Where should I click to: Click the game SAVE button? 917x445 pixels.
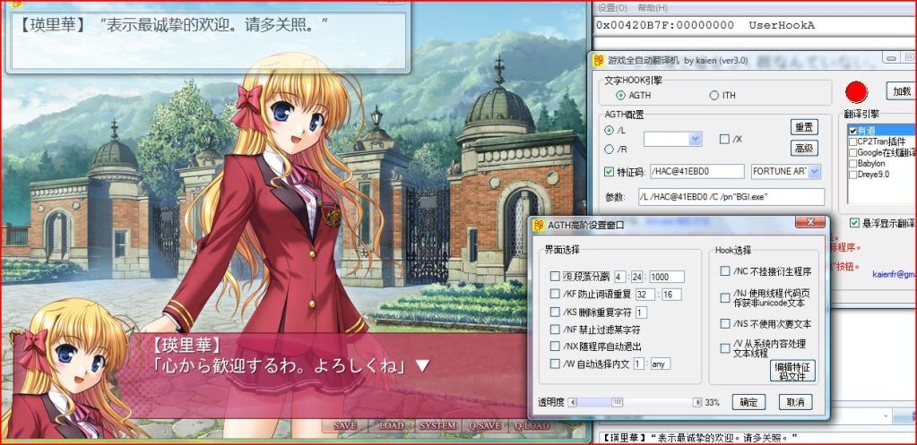[x=345, y=425]
